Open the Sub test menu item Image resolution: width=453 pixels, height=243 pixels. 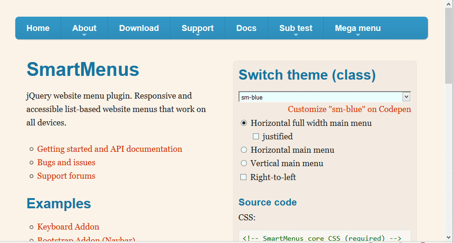(296, 28)
